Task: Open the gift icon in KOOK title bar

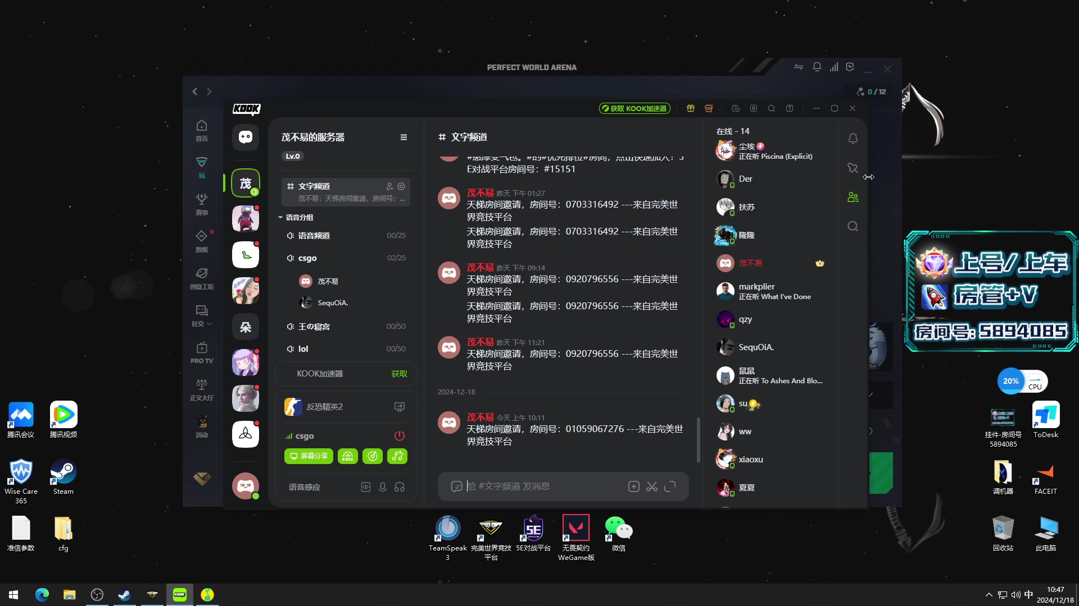Action: [691, 108]
